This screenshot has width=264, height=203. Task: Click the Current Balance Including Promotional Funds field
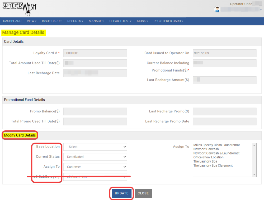(x=224, y=63)
